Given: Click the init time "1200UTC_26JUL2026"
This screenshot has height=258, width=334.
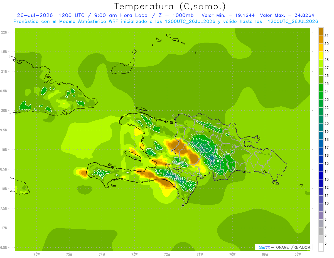Looking at the screenshot, I should 190,21.
